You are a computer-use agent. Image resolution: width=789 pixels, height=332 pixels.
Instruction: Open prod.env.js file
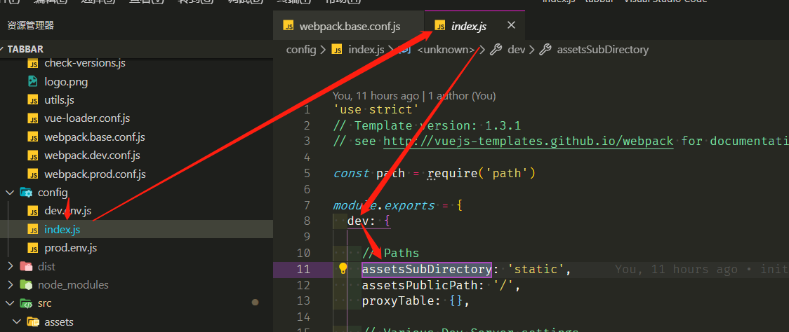(70, 248)
